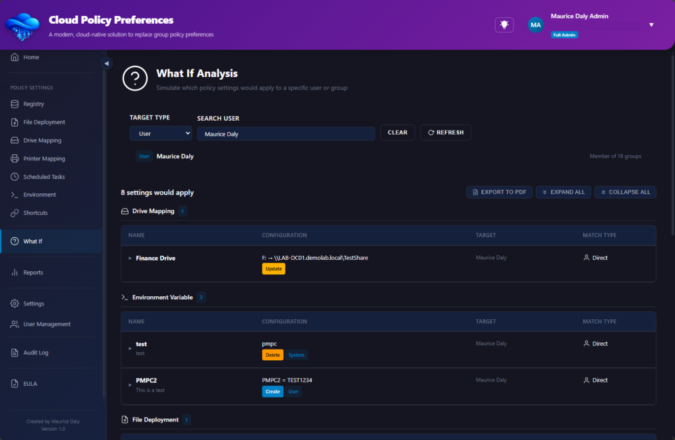The height and width of the screenshot is (440, 675).
Task: Open User Management in the sidebar
Action: click(x=46, y=325)
